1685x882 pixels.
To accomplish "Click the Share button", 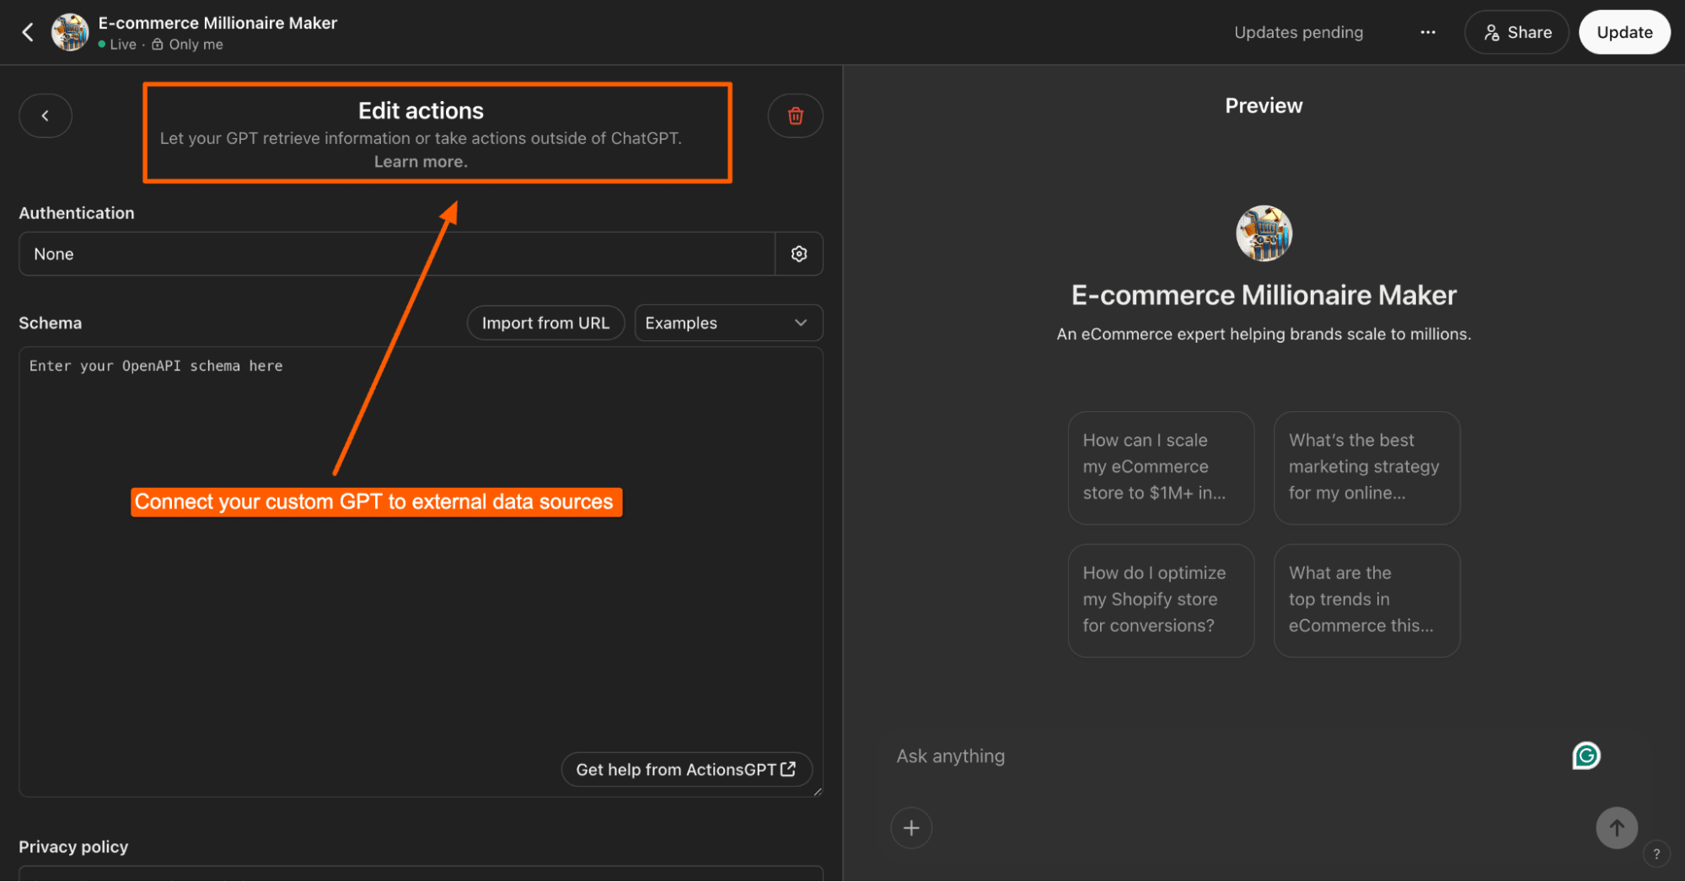I will coord(1516,32).
